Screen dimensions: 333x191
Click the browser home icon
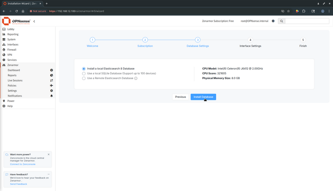tap(23, 11)
